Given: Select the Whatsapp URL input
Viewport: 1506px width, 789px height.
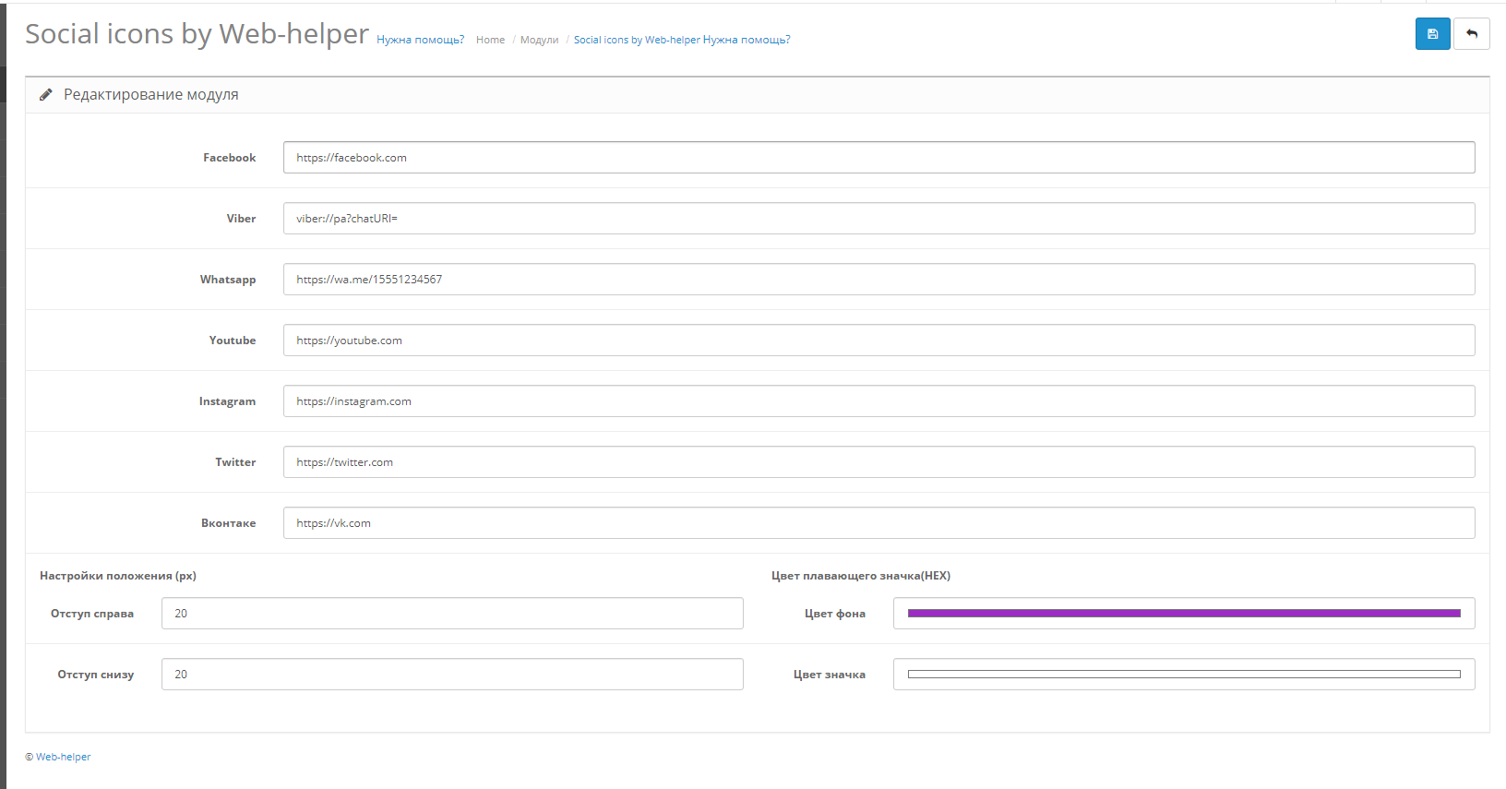Looking at the screenshot, I should point(878,280).
